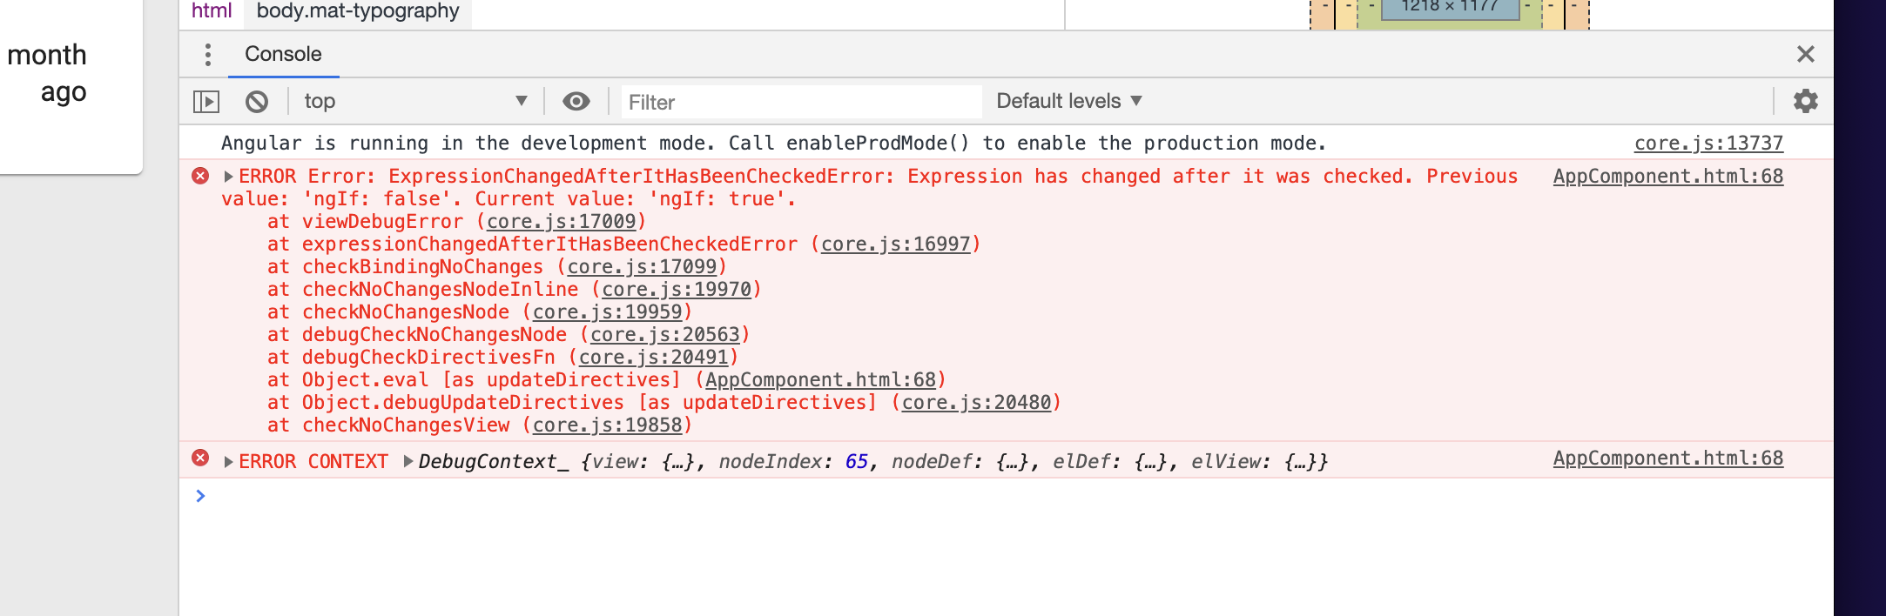This screenshot has height=616, width=1886.
Task: Open core.js:20480 in debugUpdateDirectives line
Action: 976,403
